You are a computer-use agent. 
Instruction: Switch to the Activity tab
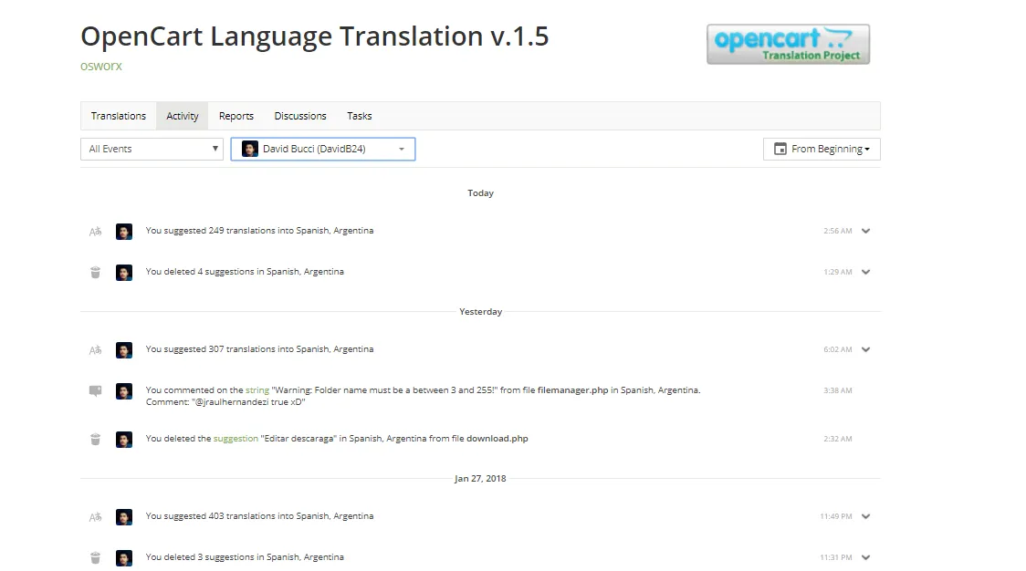(x=182, y=116)
